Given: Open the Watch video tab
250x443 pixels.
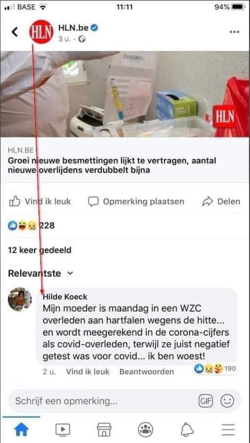Looking at the screenshot, I should click(63, 430).
